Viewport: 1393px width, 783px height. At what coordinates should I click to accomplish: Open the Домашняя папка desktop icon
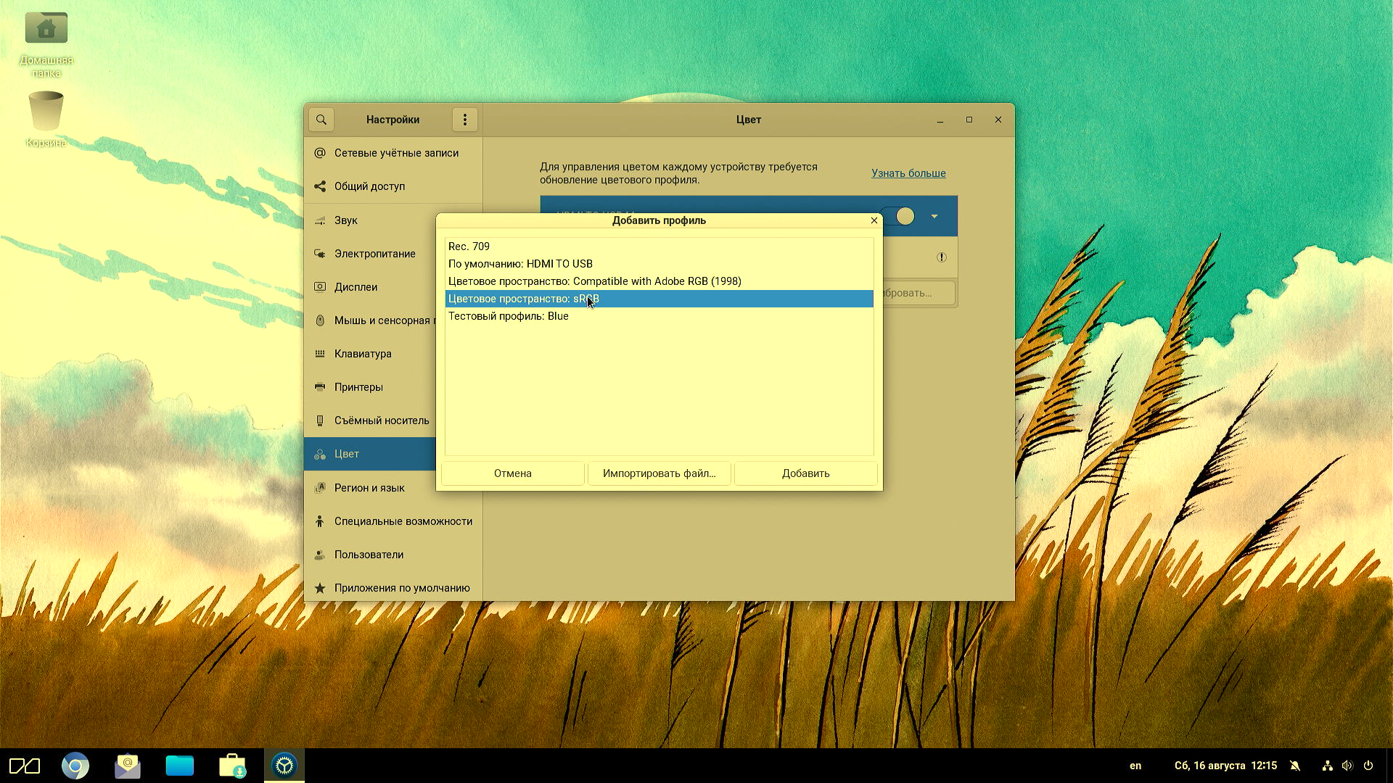coord(46,29)
